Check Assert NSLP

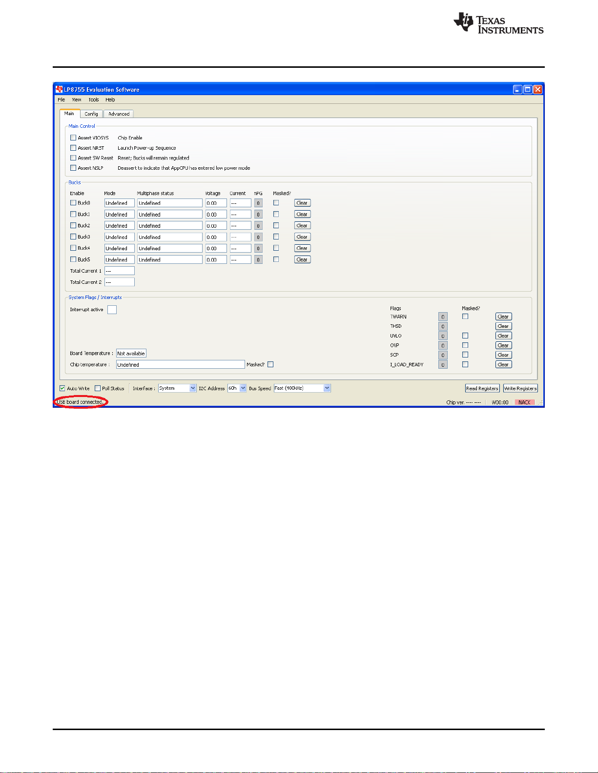point(73,168)
